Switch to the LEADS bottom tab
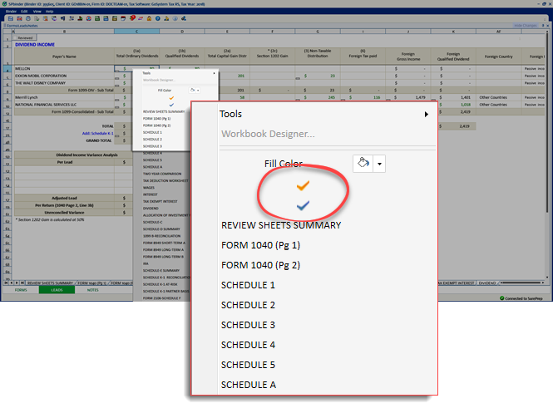Screen dimensions: 553x408 [x=57, y=290]
